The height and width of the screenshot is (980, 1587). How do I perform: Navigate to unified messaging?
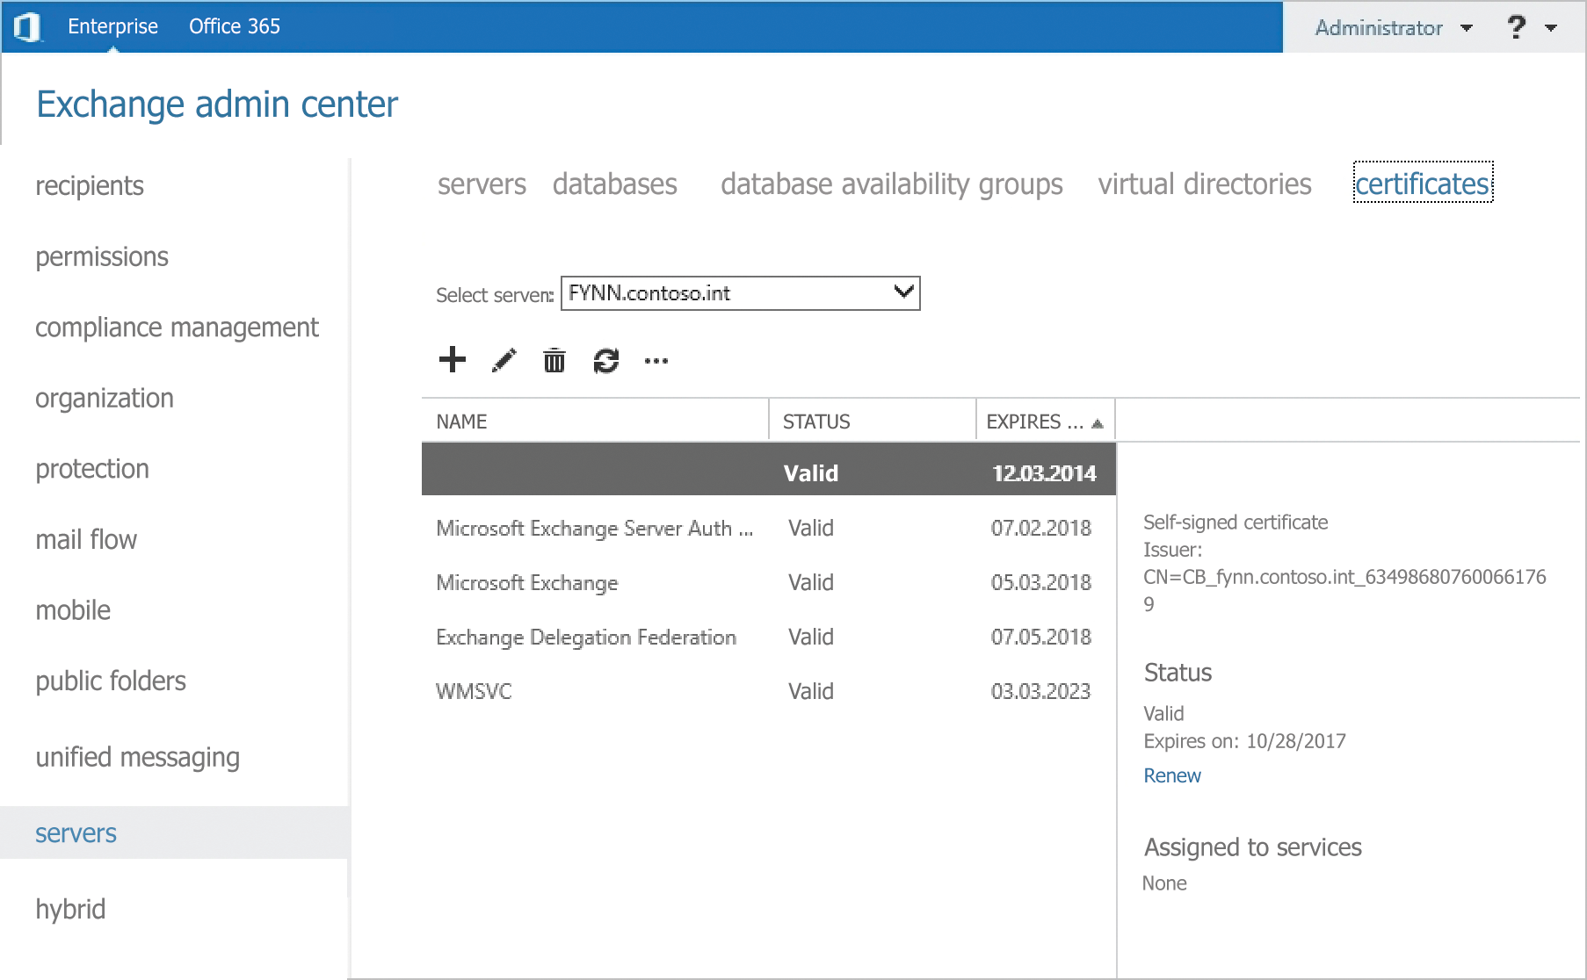138,756
